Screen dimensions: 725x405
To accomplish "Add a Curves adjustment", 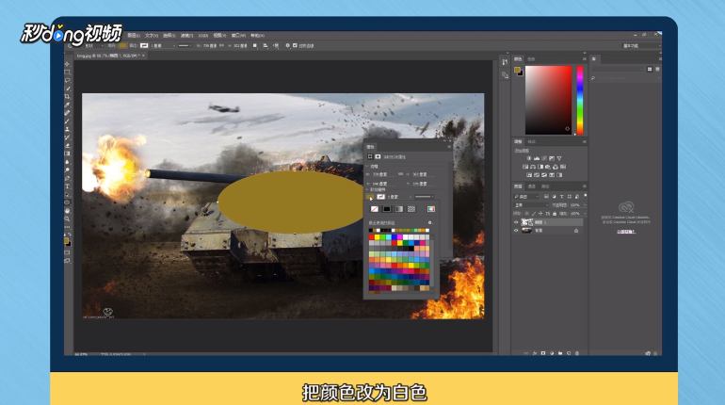I will pyautogui.click(x=544, y=158).
